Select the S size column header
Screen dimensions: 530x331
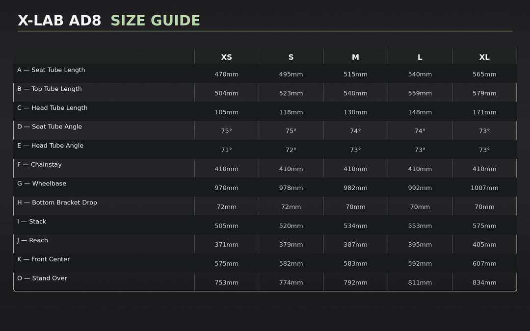click(291, 57)
